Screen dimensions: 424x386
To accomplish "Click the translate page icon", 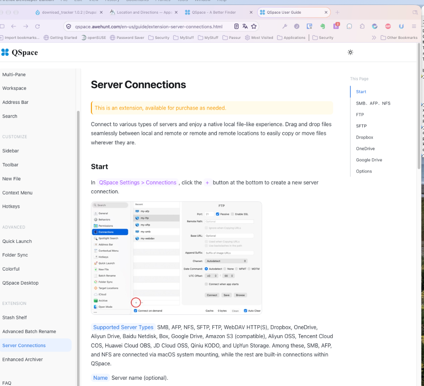I will tap(245, 26).
